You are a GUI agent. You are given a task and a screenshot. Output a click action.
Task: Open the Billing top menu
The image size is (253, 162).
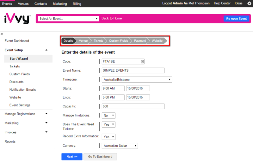77,4
